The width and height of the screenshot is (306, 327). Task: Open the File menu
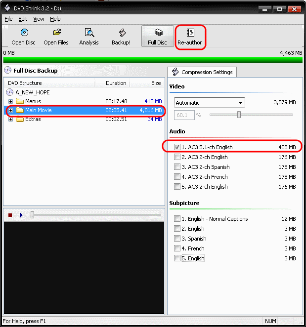coord(8,19)
